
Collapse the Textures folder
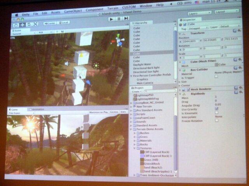click(135, 148)
